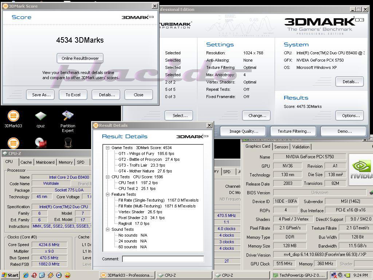Open the Validation tab in GPU-Z
This screenshot has width=373, height=280.
(301, 147)
